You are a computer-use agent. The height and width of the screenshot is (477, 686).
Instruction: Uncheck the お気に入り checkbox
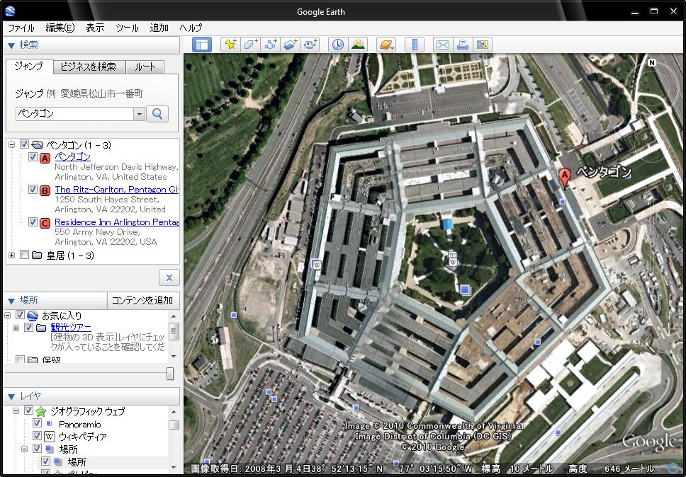point(20,315)
